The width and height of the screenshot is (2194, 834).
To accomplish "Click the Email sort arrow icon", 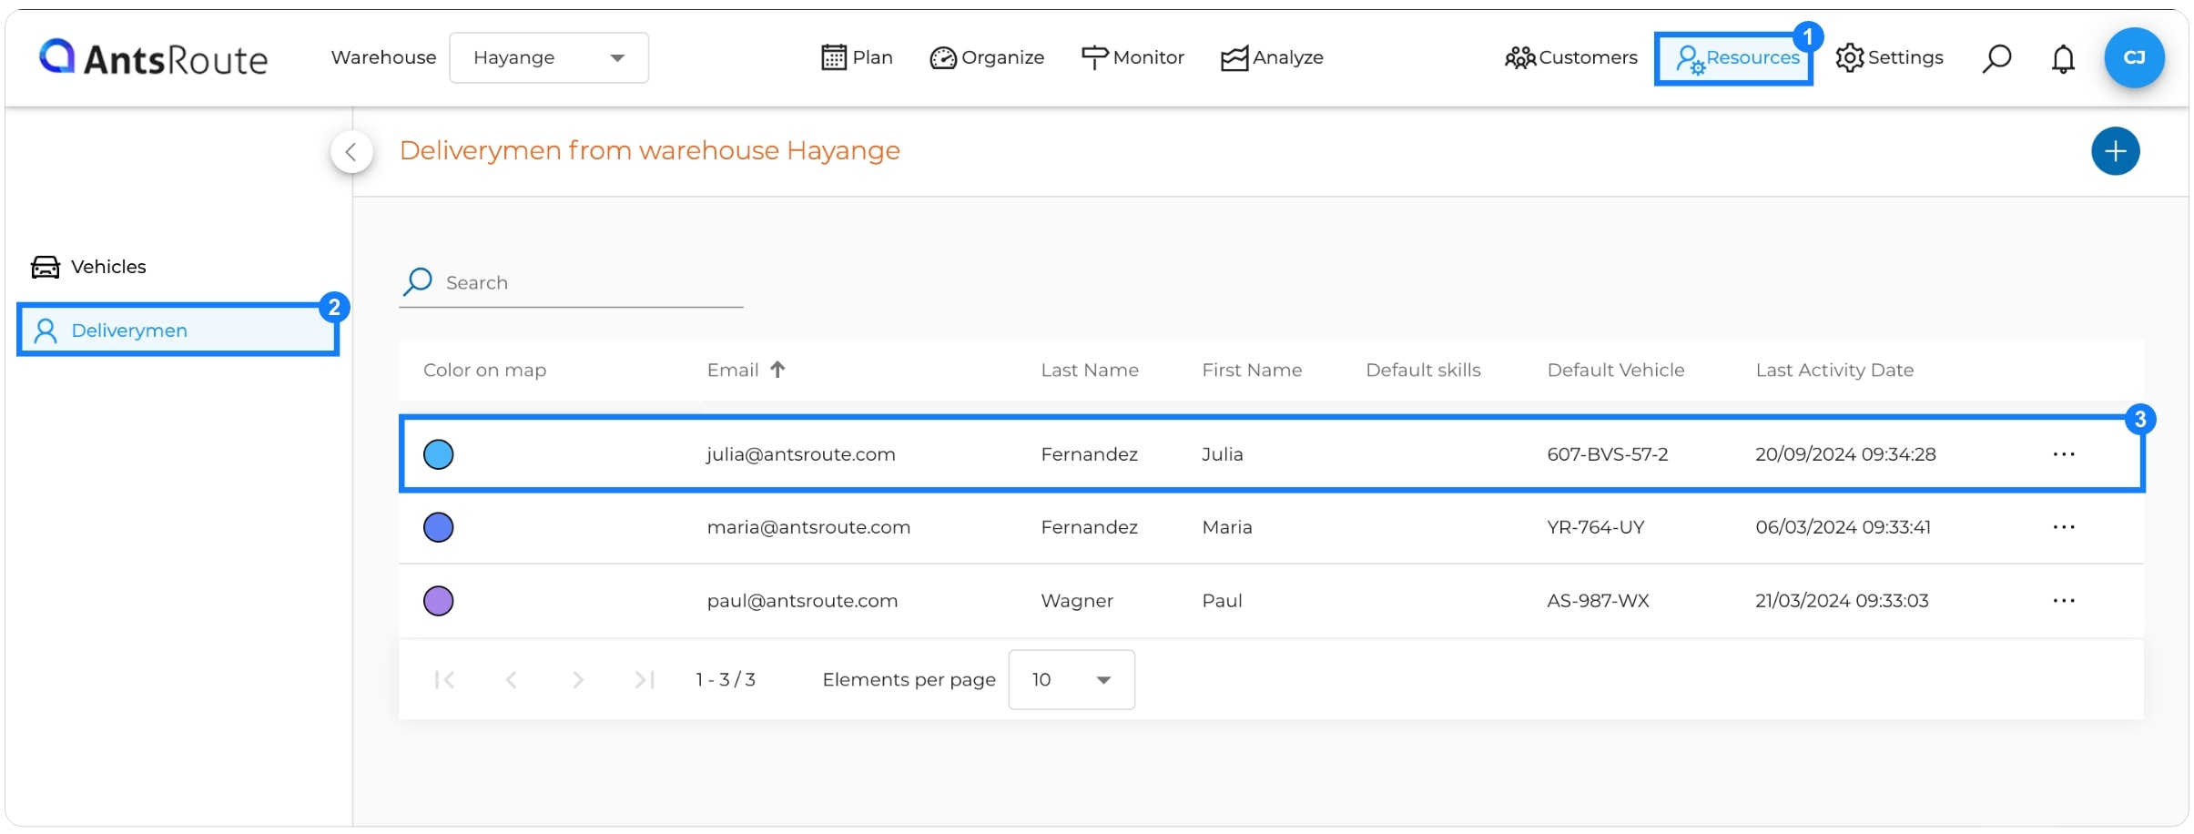I will pos(777,369).
